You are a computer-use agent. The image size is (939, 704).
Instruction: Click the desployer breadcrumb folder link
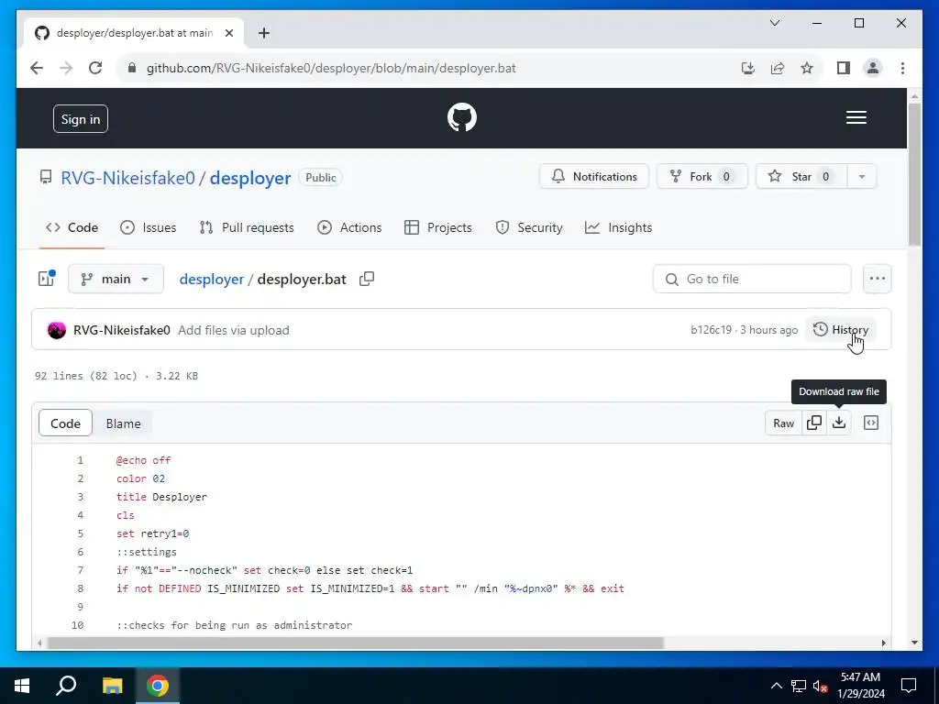pos(212,279)
